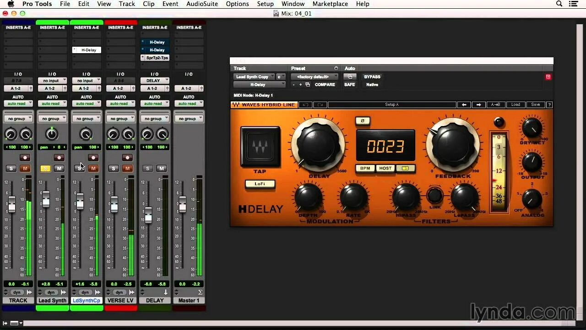This screenshot has height=330, width=586.
Task: Toggle plug-in BYPASS
Action: (372, 77)
